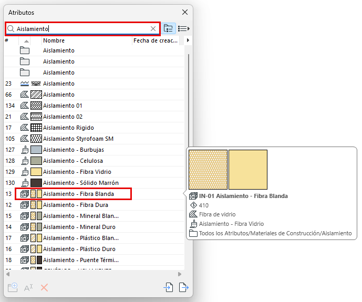Click solid yellow preview thumbnail in tooltip
This screenshot has height=302, width=362.
pos(248,170)
